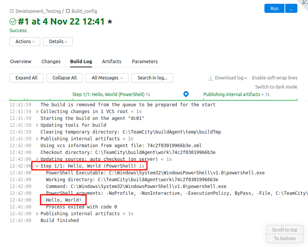Image resolution: width=308 pixels, height=247 pixels.
Task: Open the Details dropdown
Action: click(x=58, y=42)
